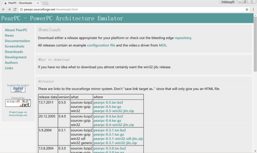Open the Authors page
Screen dimensions: 257x153
pyautogui.click(x=11, y=62)
